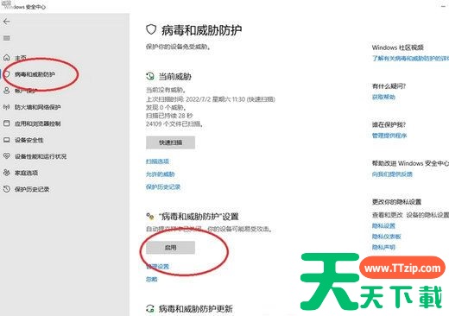Open the 隐私仪表板 link
Screen dimensions: 449x316
pos(387,237)
